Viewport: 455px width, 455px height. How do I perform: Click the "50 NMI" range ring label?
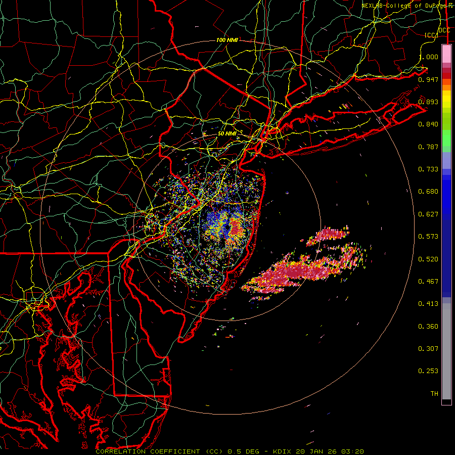tap(227, 133)
